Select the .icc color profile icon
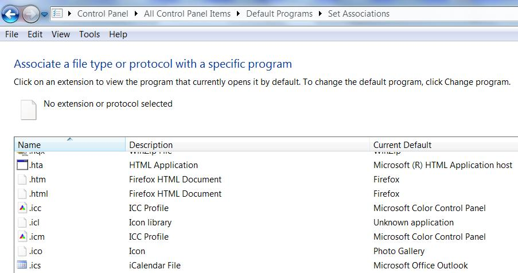The height and width of the screenshot is (273, 518). click(x=23, y=208)
